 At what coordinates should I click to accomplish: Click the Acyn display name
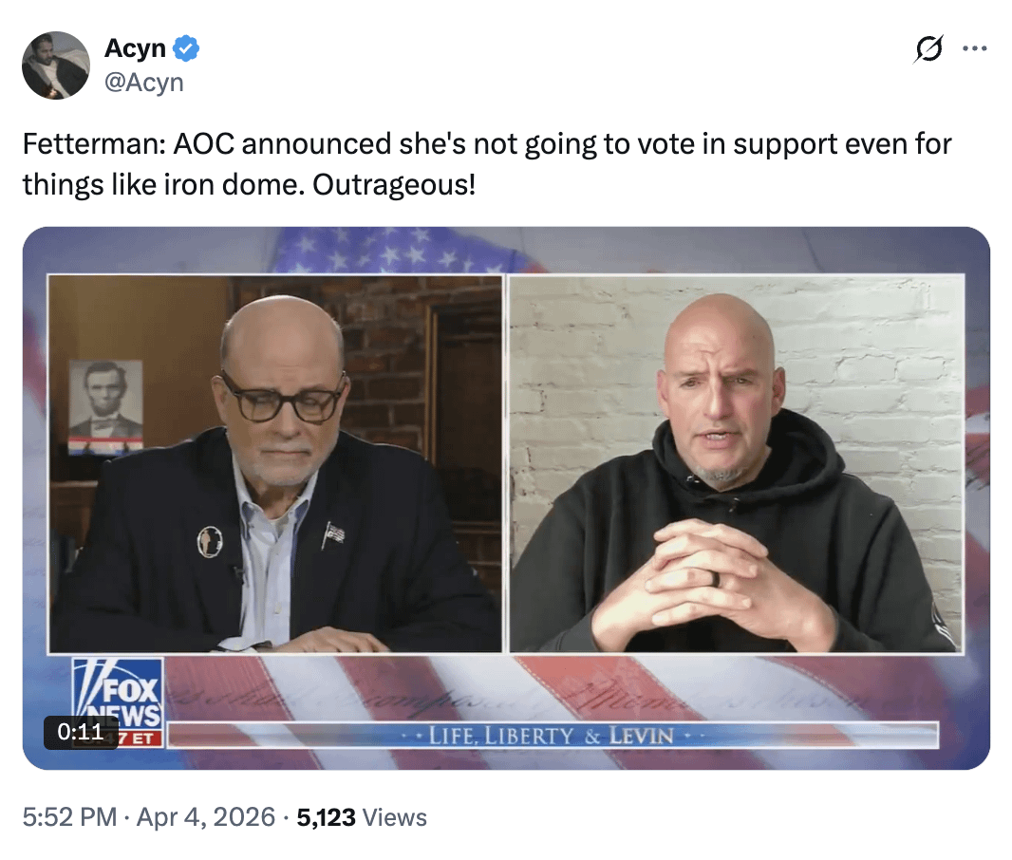tap(135, 49)
